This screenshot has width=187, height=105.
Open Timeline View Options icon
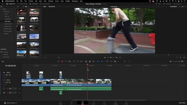coord(3,62)
